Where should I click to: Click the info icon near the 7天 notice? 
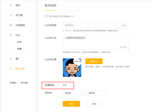46,16
